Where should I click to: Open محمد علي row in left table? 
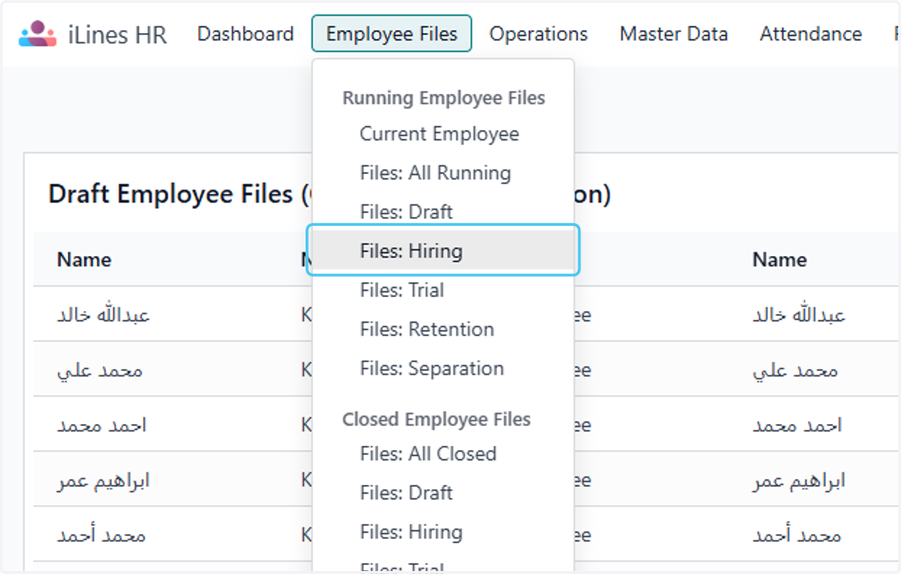pos(100,370)
